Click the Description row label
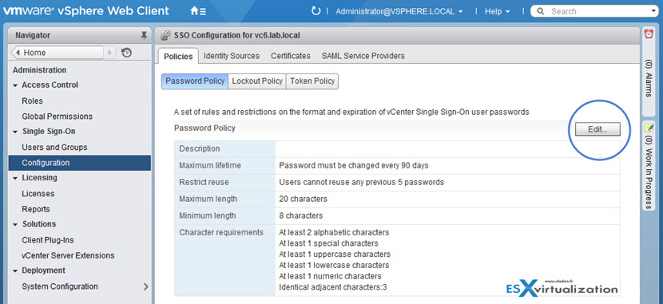The image size is (663, 304). pyautogui.click(x=200, y=149)
